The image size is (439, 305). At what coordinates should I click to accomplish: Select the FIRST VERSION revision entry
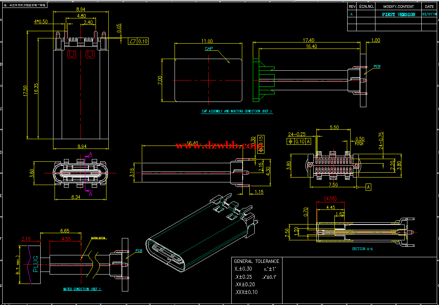click(399, 14)
